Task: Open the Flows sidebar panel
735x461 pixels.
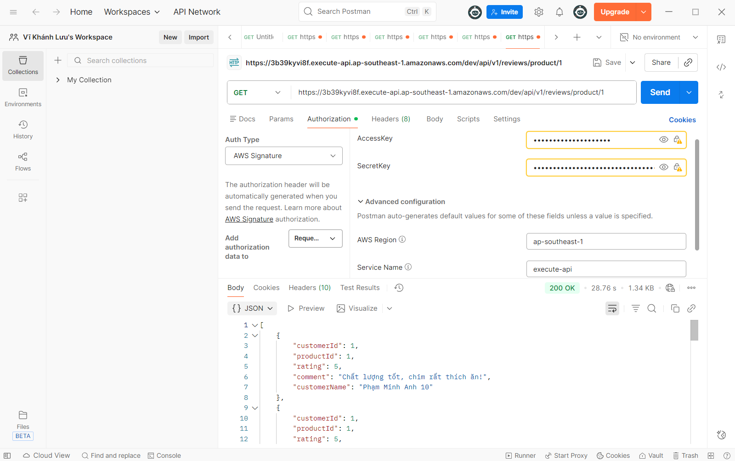Action: pyautogui.click(x=23, y=162)
